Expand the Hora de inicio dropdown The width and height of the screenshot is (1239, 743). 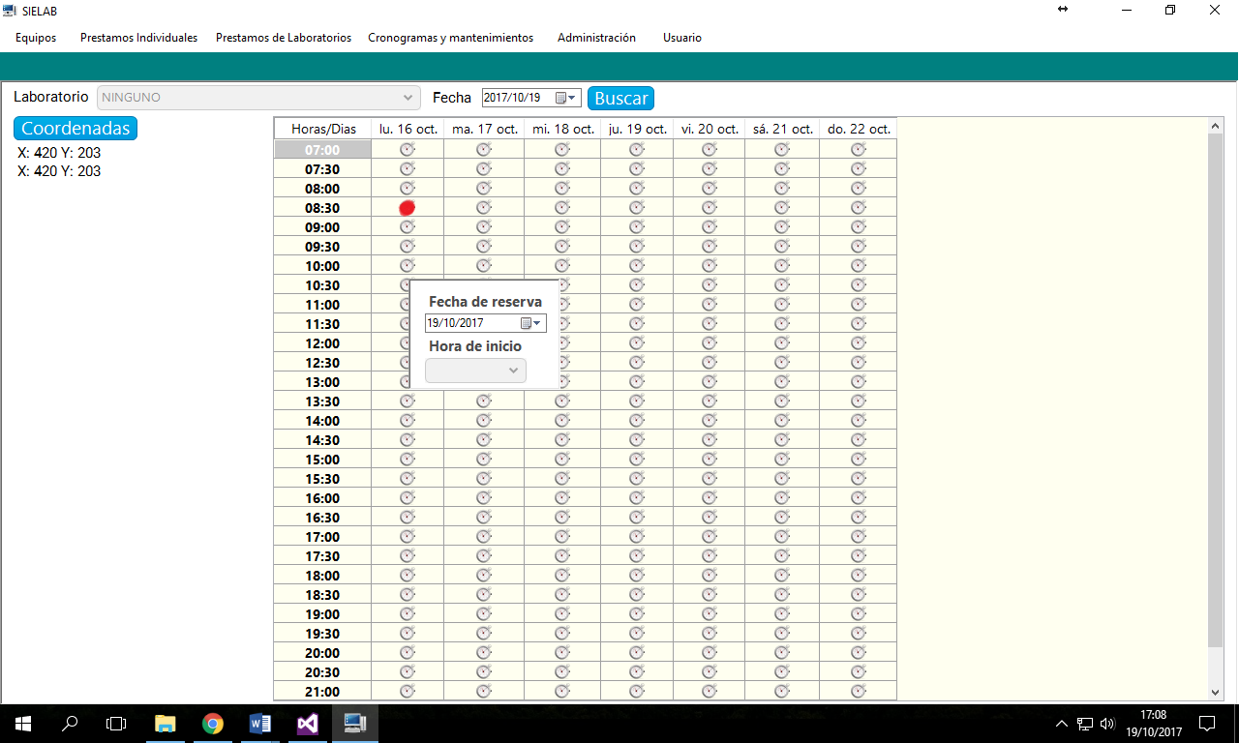click(x=475, y=371)
